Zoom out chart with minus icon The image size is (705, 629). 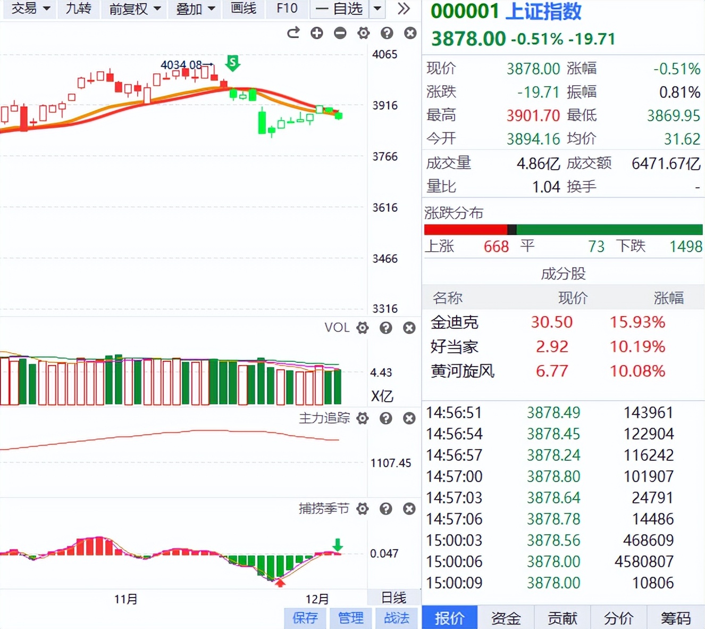(x=340, y=34)
